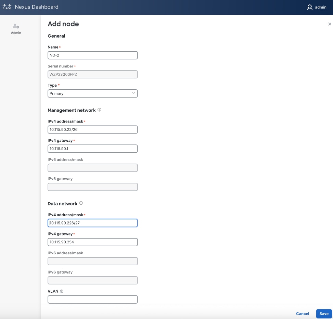Select the Management IPv6 gateway field
The image size is (333, 319).
tap(92, 187)
